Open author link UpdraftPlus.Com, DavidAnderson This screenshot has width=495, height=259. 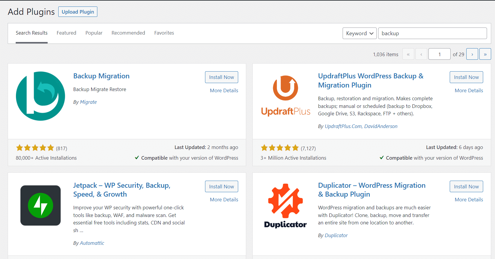pos(361,126)
